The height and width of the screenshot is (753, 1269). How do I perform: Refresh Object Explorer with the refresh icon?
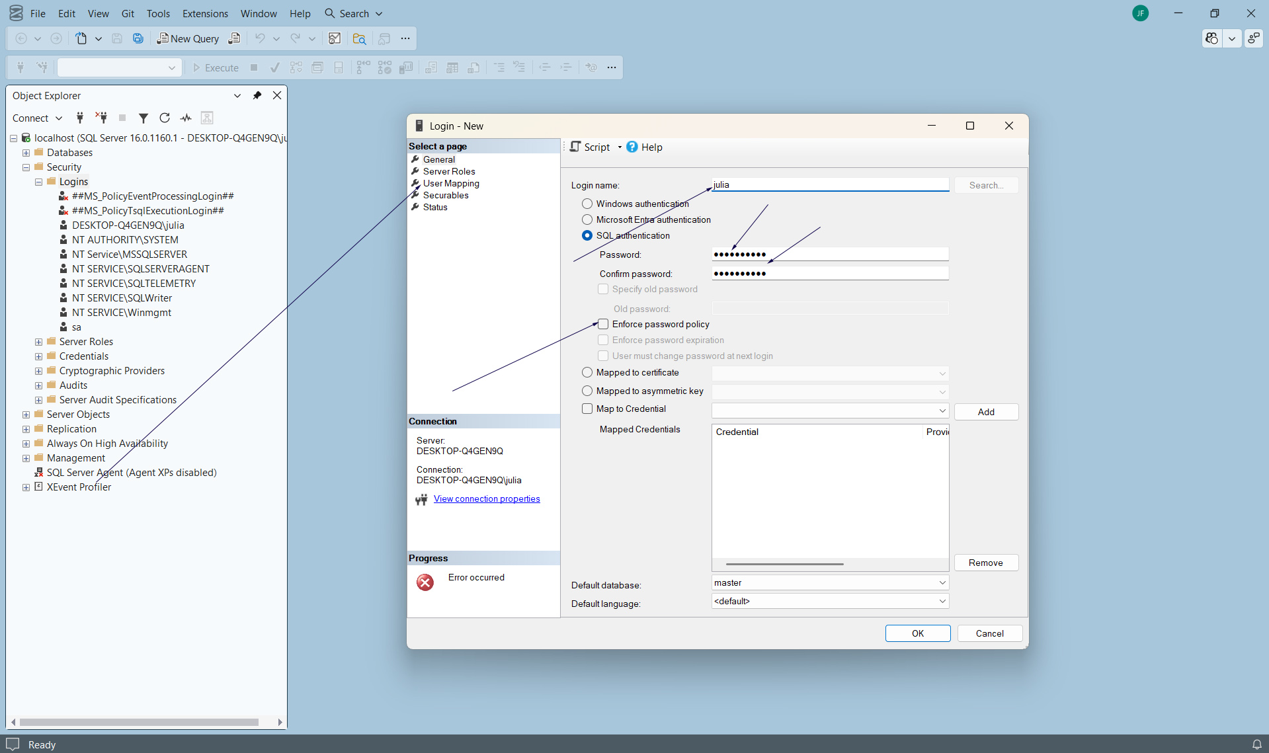(x=165, y=118)
